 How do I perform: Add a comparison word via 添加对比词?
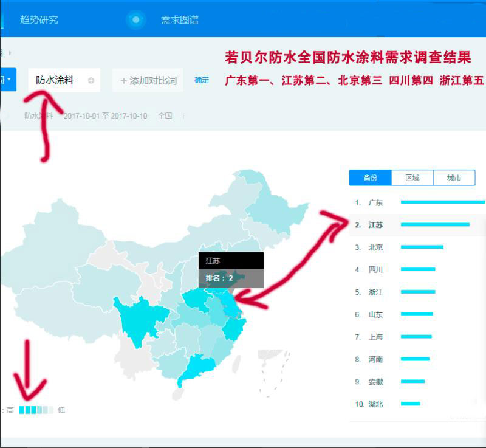coord(148,81)
